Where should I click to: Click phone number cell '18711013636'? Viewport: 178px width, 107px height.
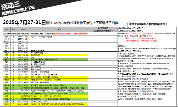point(23,102)
